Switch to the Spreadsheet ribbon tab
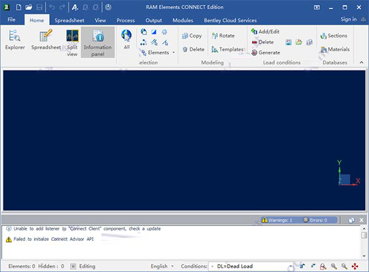The image size is (369, 272). pos(69,20)
